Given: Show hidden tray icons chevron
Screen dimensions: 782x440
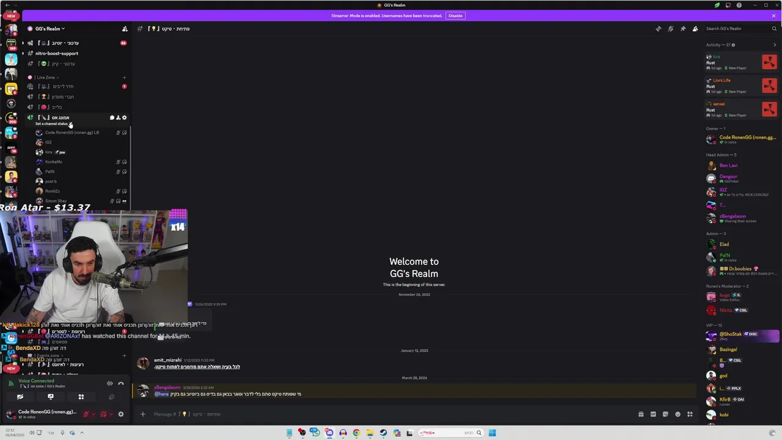Looking at the screenshot, I should click(x=82, y=433).
